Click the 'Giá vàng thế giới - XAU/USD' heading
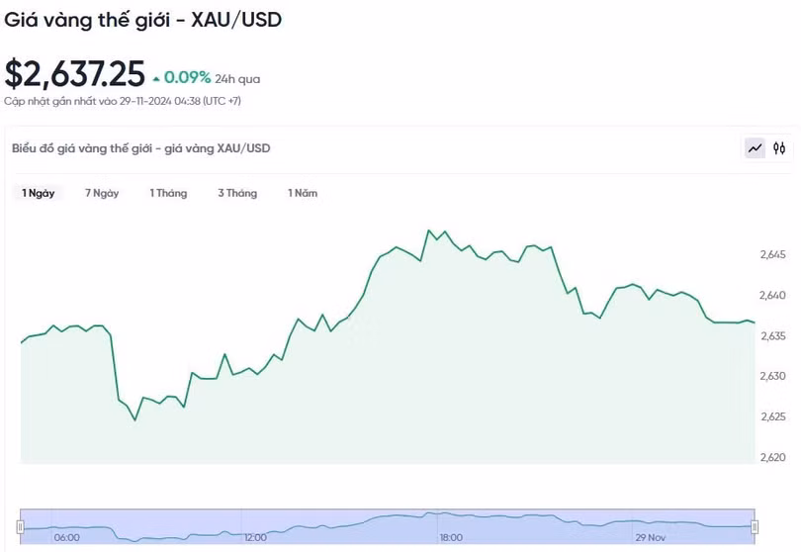The height and width of the screenshot is (552, 801). [142, 20]
